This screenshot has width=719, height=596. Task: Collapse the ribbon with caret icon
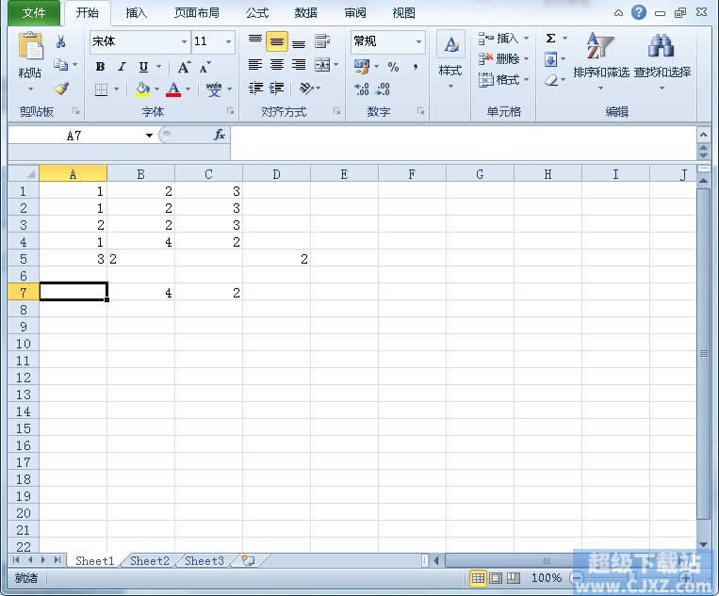618,13
